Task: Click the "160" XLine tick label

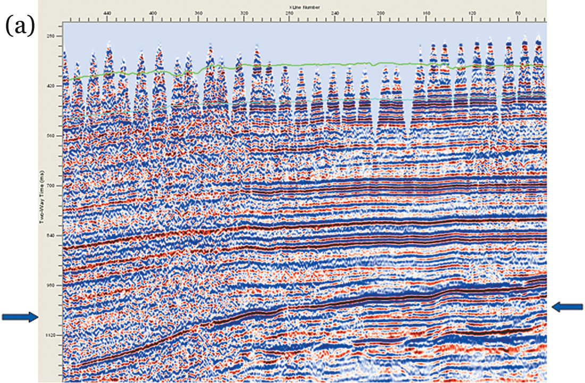Action: (x=426, y=13)
